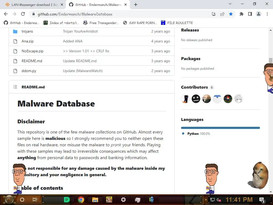Open README.md file in list
The image size is (273, 205).
point(32,61)
